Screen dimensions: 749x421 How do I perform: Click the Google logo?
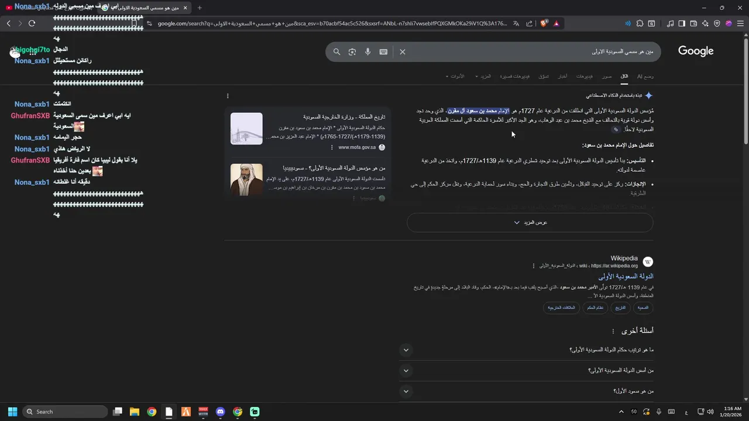click(696, 51)
